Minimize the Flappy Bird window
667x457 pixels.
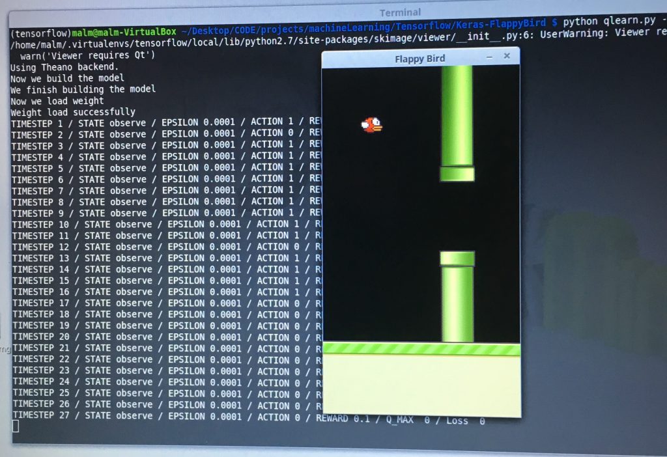[490, 57]
